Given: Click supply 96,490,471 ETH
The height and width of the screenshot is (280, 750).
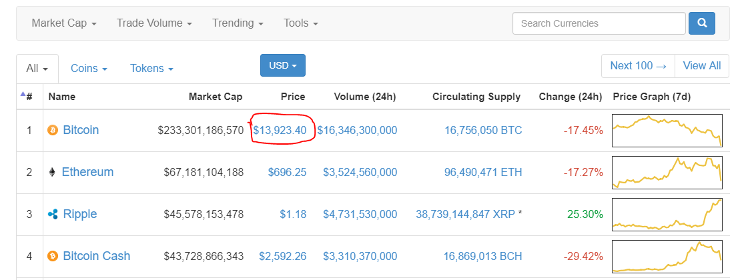Looking at the screenshot, I should 483,172.
